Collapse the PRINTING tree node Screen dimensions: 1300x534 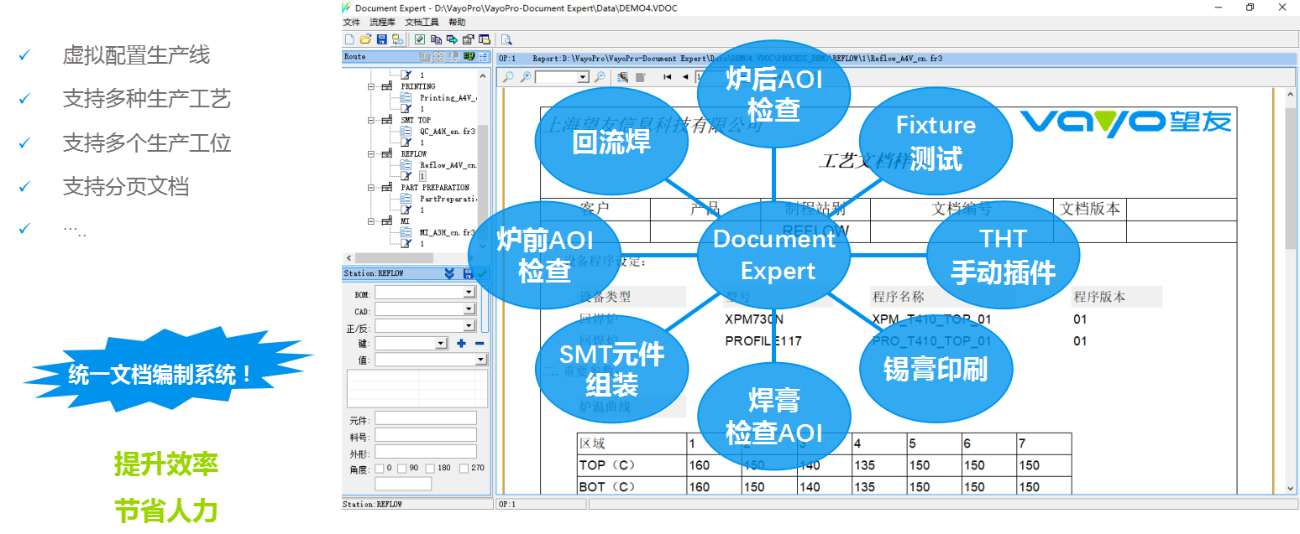[x=371, y=86]
